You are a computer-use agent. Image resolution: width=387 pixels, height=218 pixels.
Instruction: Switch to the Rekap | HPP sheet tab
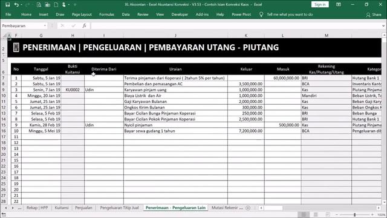37,208
